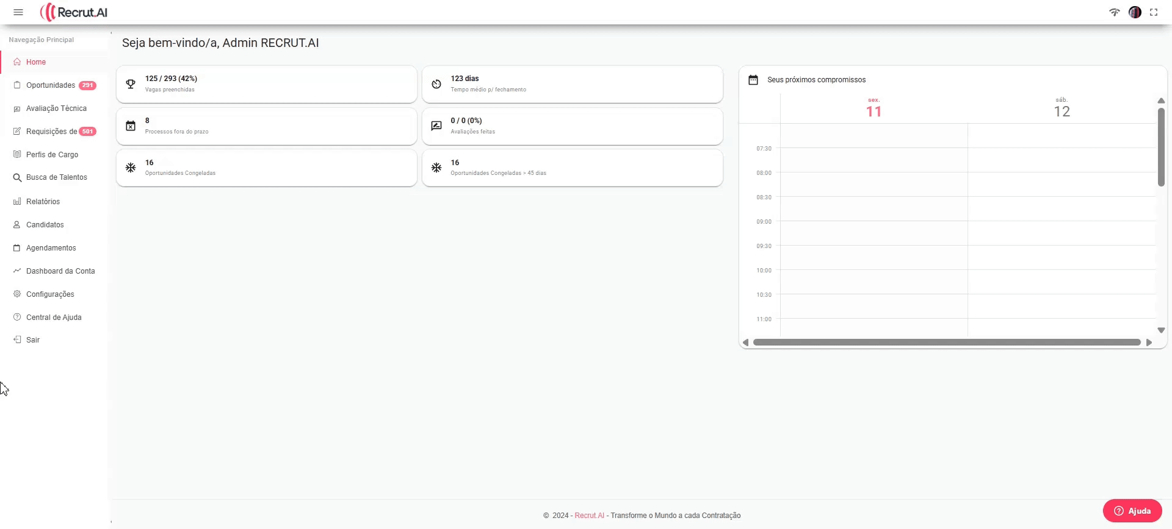Open Oportunidades in the sidebar
1172x529 pixels.
pos(51,85)
